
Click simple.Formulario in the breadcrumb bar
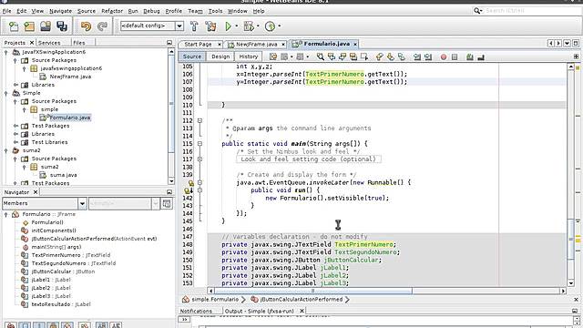215,300
